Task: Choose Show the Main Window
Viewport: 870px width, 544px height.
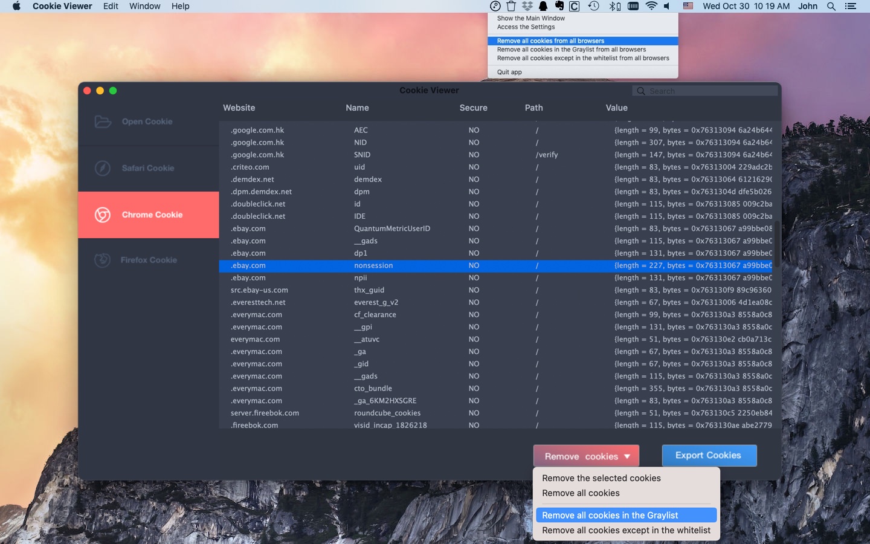Action: [x=583, y=18]
